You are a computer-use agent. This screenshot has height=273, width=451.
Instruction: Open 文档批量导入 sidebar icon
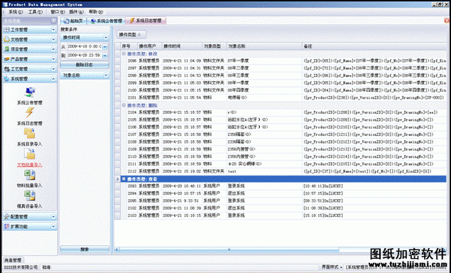point(30,154)
